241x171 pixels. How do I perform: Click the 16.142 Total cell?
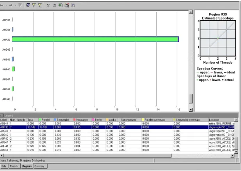pos(31,127)
